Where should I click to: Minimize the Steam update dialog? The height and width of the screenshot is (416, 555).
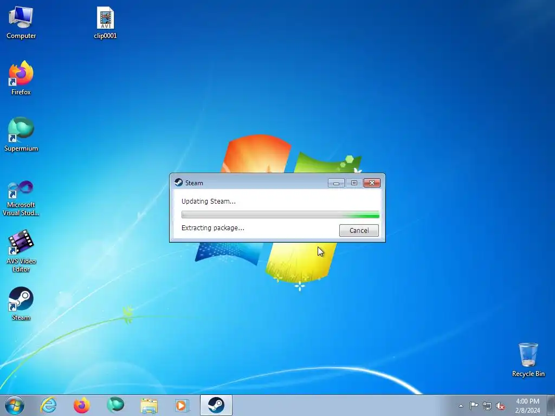click(x=336, y=183)
